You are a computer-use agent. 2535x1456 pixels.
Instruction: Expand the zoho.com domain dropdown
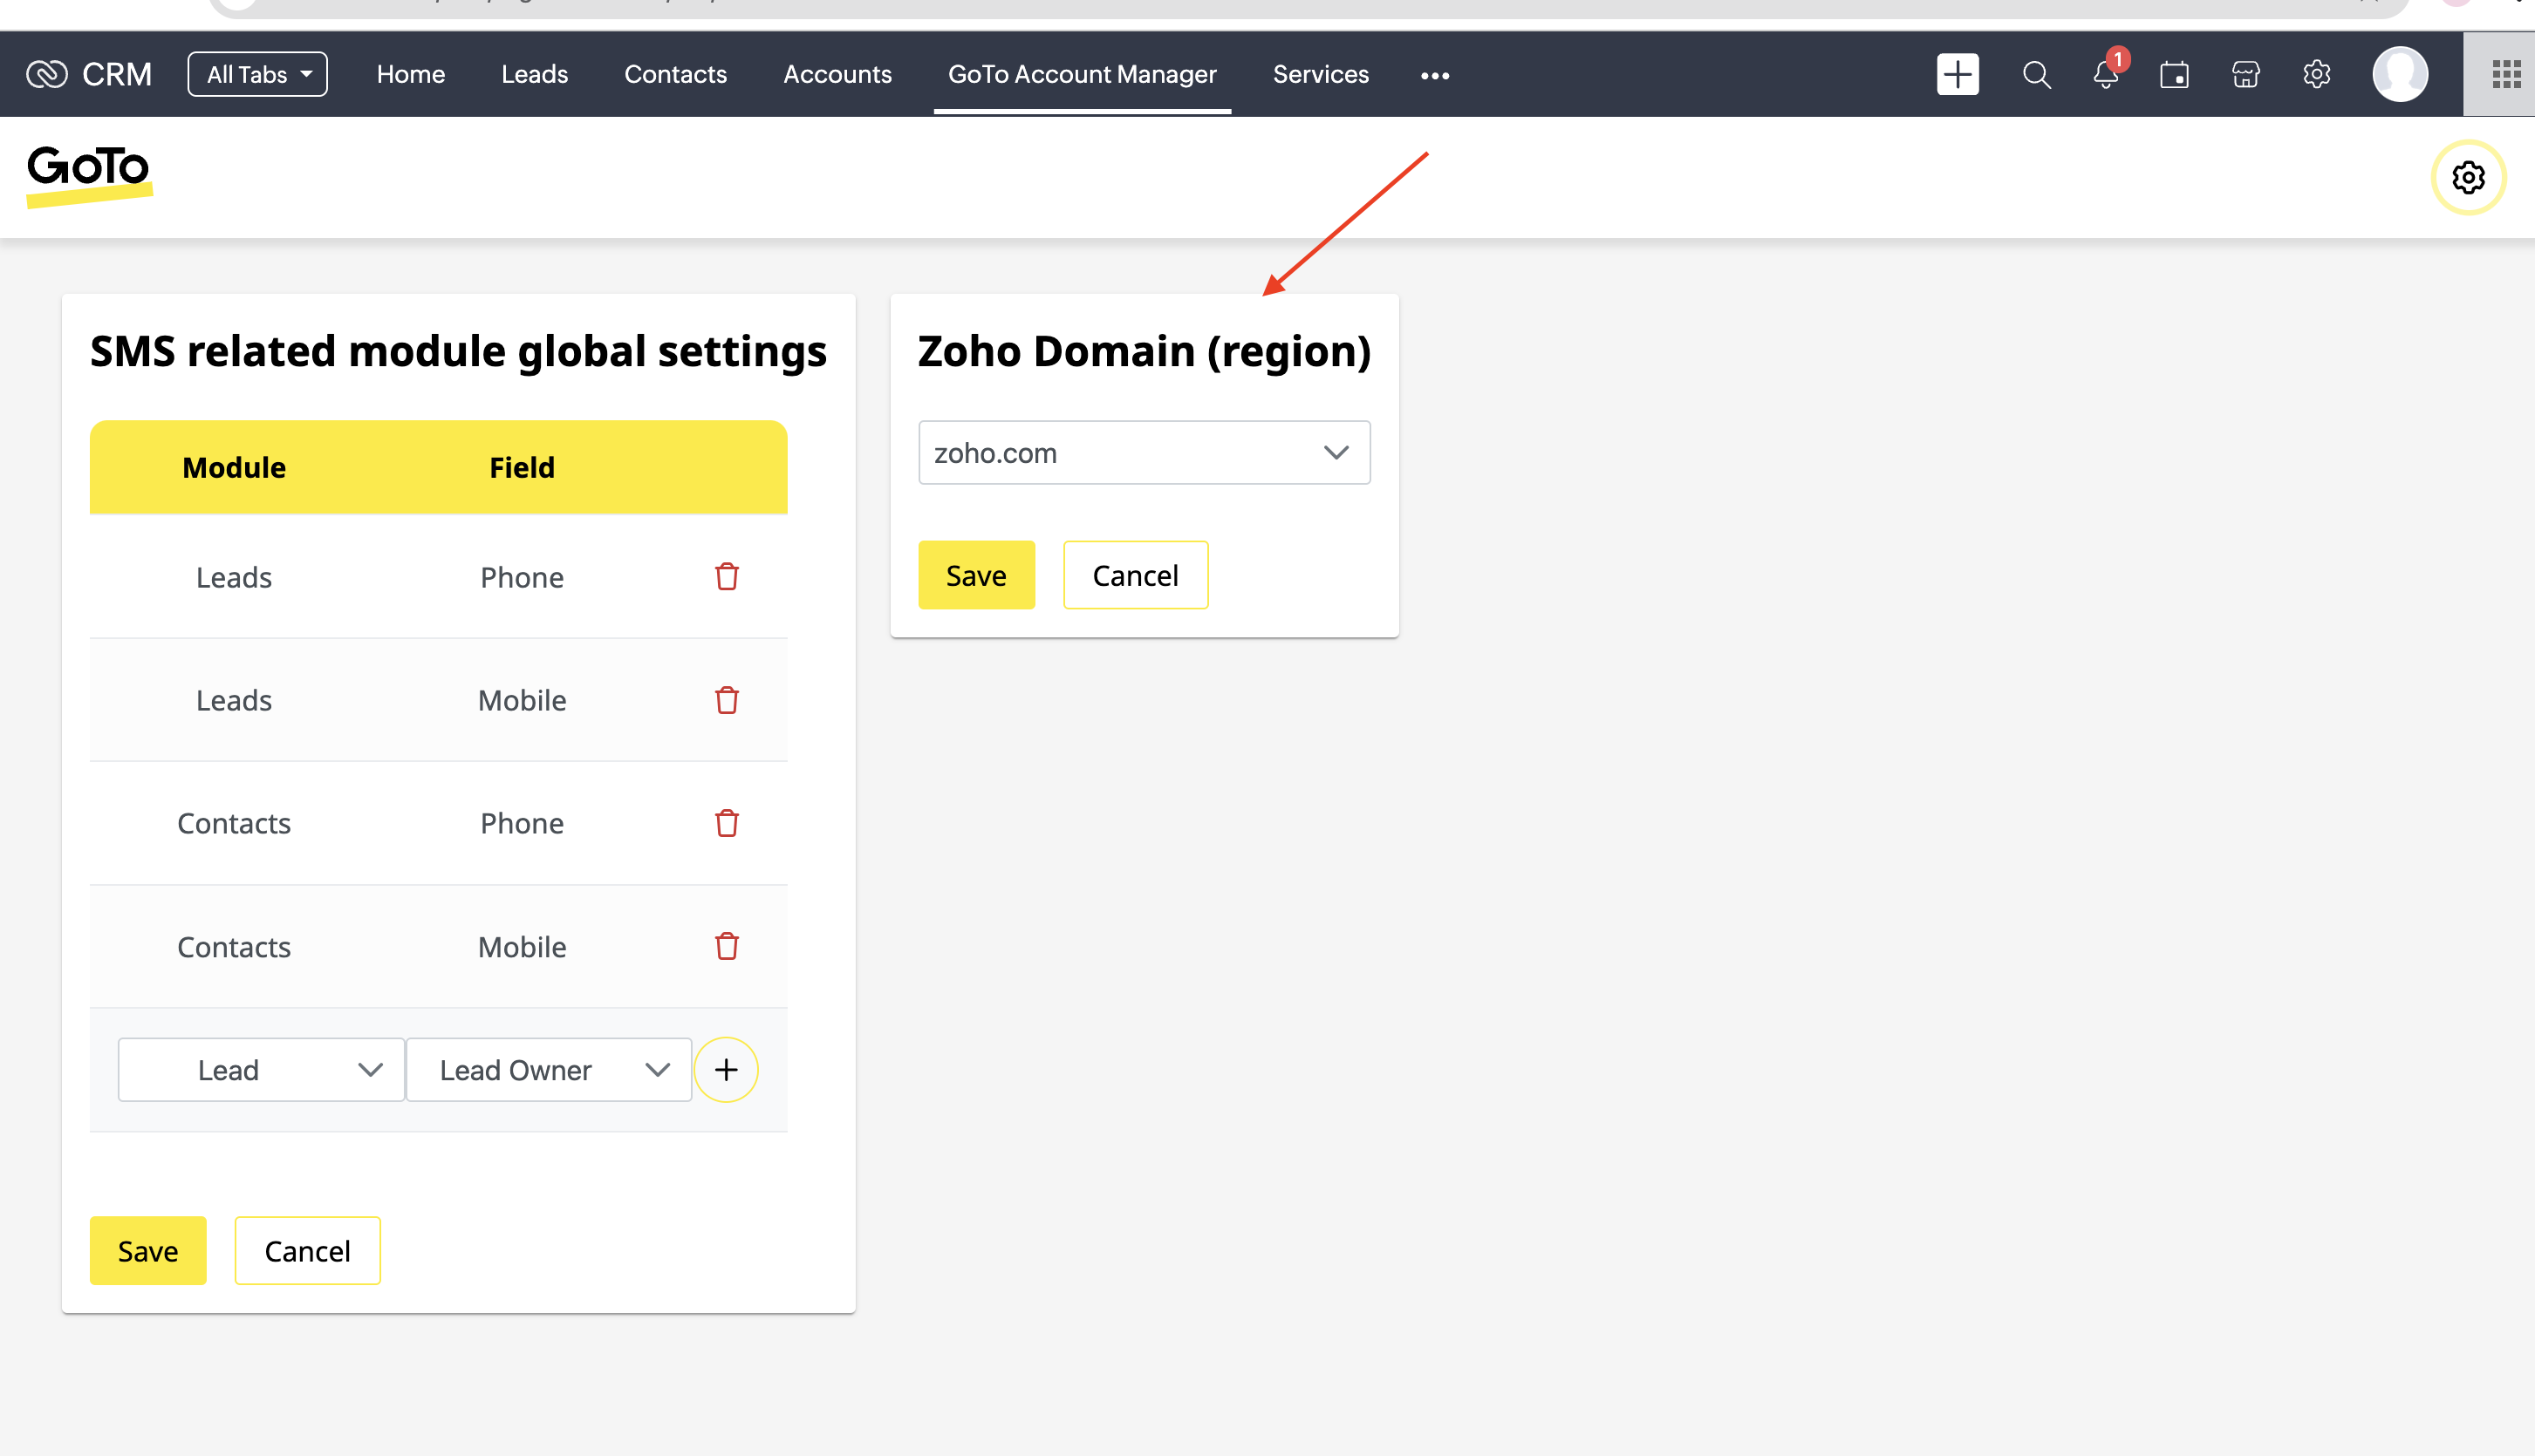pyautogui.click(x=1145, y=453)
